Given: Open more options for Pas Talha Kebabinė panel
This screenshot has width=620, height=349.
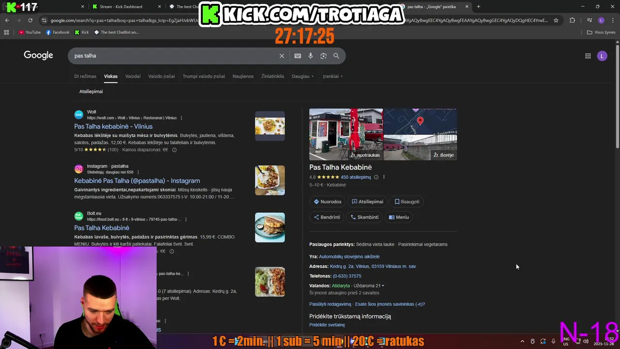Looking at the screenshot, I should [384, 177].
